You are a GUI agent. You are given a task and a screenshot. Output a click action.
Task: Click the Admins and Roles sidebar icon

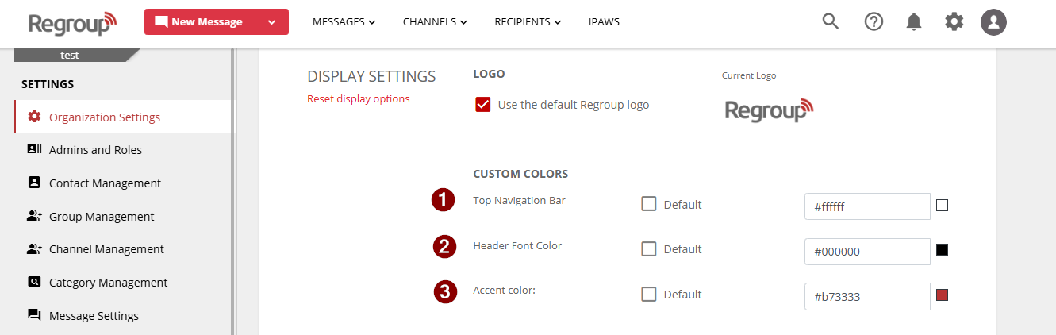[x=34, y=149]
